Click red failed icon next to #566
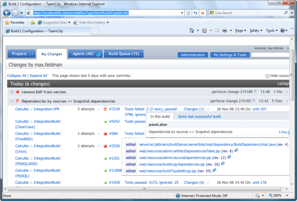297x201 pixels. pyautogui.click(x=105, y=134)
